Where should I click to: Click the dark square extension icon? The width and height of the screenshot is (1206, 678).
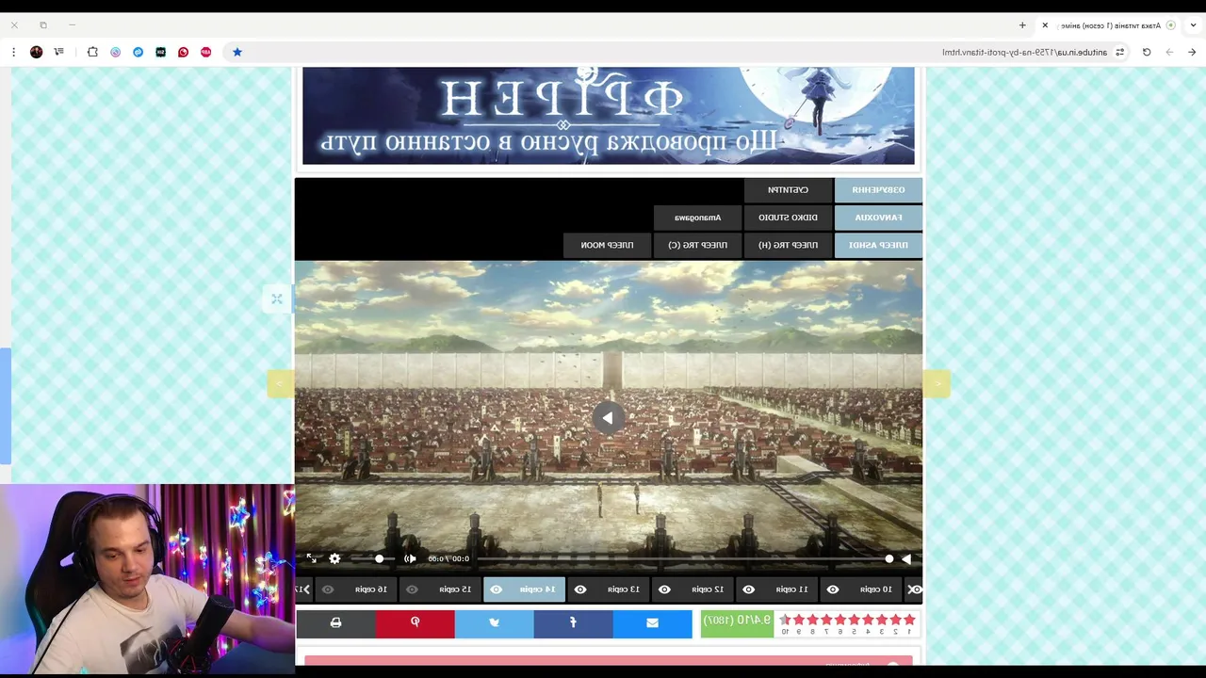(161, 52)
